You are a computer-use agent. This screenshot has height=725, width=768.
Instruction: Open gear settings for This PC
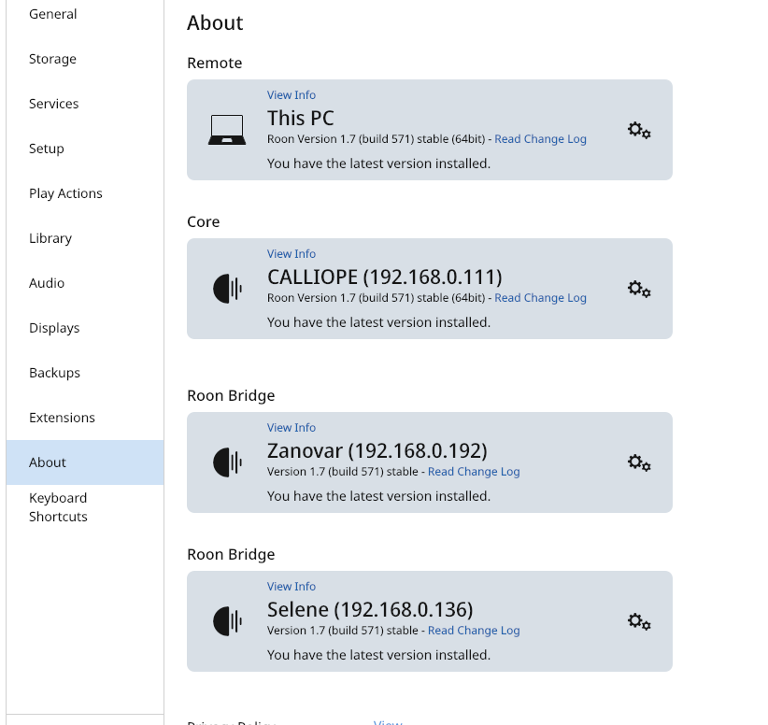(639, 130)
